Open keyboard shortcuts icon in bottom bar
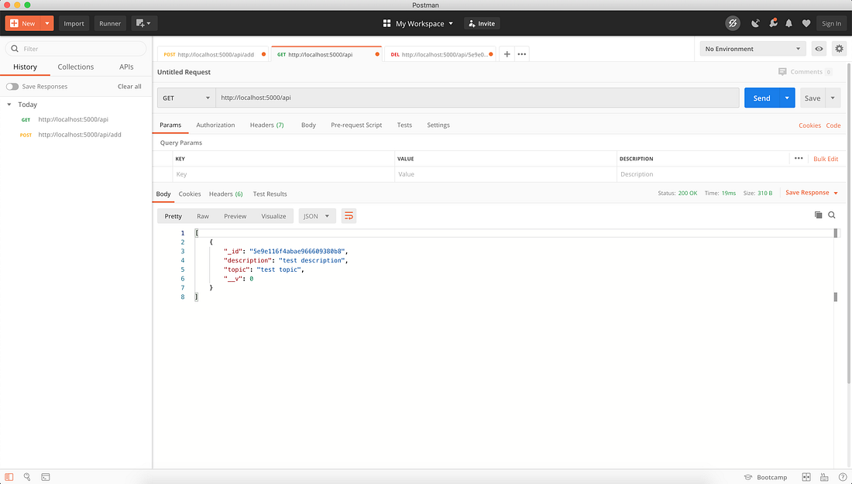852x484 pixels. tap(823, 477)
